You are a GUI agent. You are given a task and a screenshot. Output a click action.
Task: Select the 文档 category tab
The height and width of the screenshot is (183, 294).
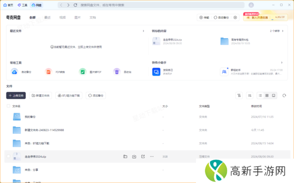click(x=93, y=18)
